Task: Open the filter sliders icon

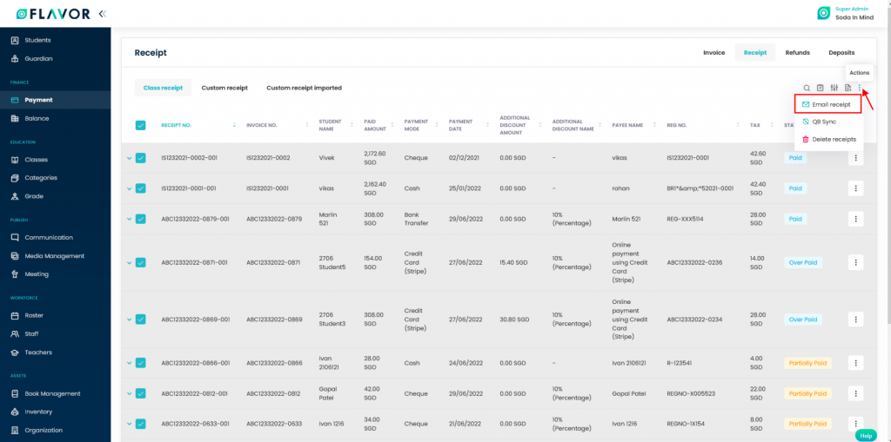Action: pyautogui.click(x=834, y=88)
